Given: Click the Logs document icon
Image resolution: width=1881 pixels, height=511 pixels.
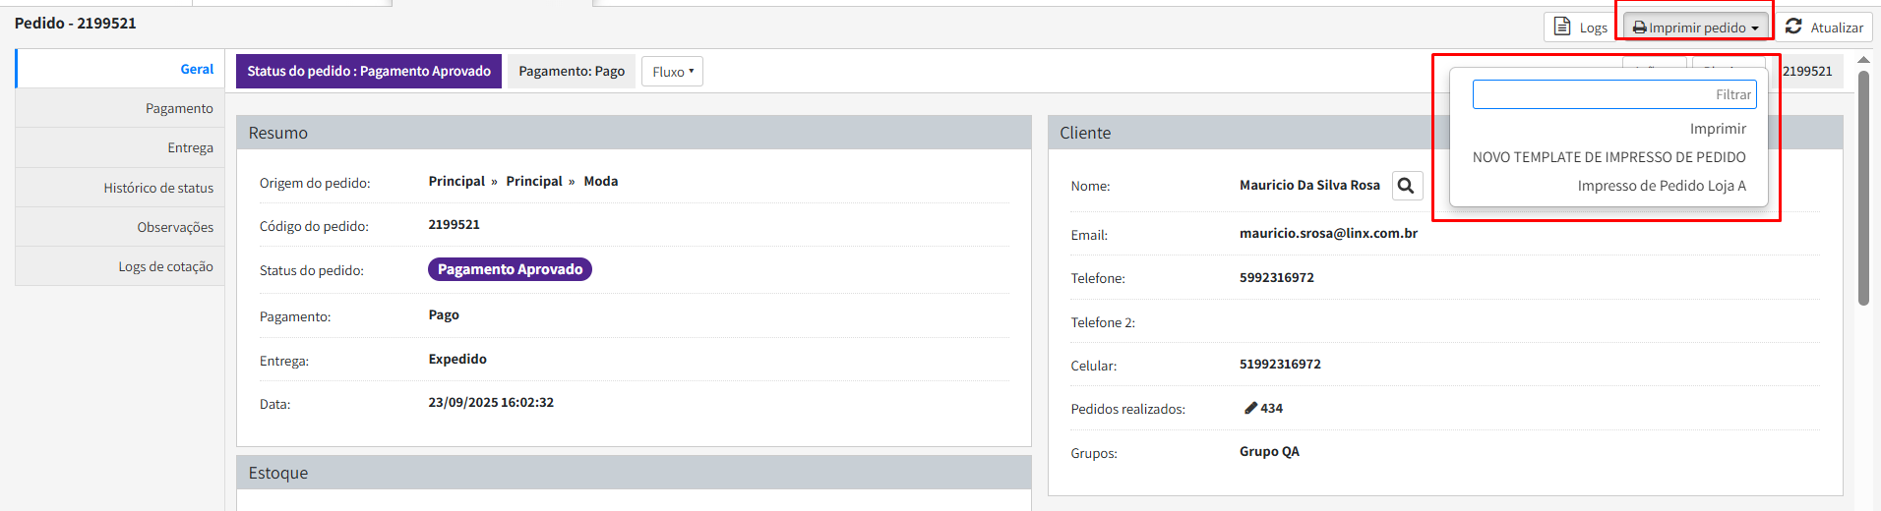Looking at the screenshot, I should [x=1562, y=27].
